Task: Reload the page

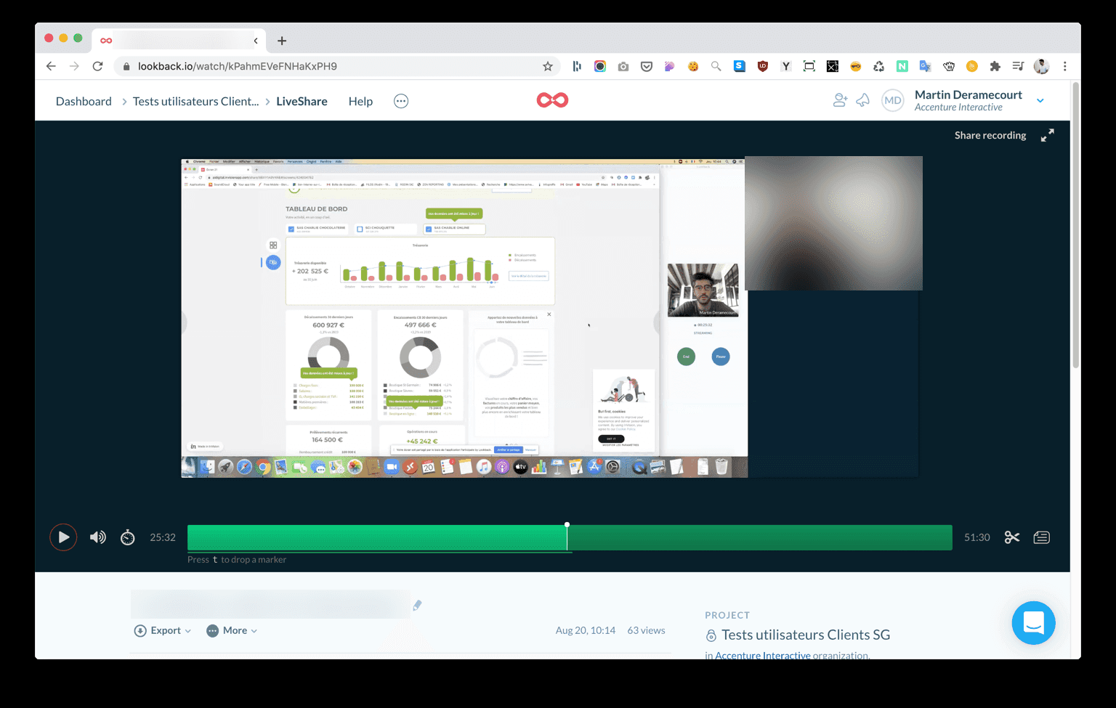Action: tap(97, 66)
